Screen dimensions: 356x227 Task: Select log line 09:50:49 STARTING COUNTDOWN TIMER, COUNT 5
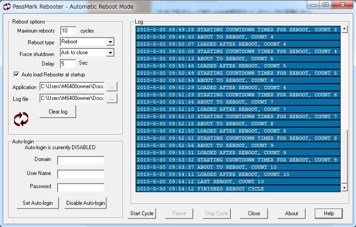click(238, 73)
